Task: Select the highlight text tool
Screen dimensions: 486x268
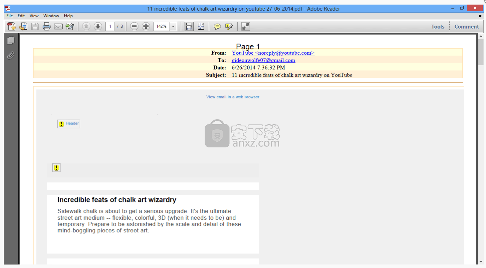Action: [x=229, y=26]
